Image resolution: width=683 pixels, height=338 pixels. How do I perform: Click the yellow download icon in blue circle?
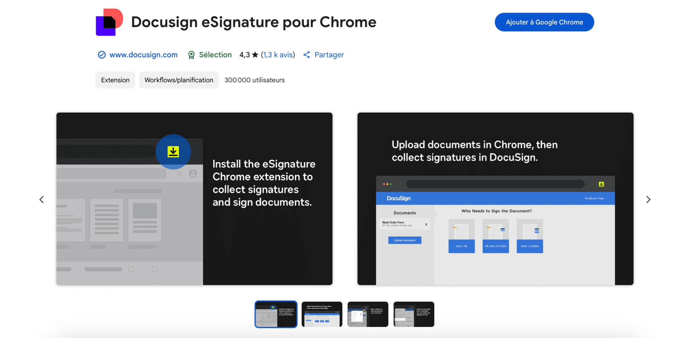click(x=173, y=152)
